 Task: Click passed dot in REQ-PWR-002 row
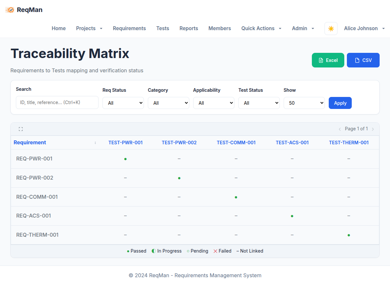tap(179, 178)
